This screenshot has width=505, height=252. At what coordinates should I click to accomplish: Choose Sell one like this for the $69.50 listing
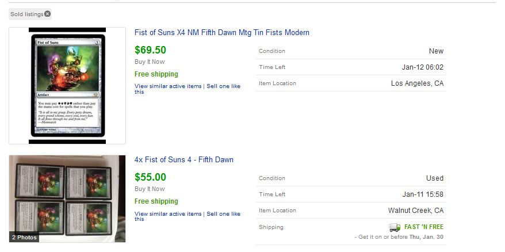pos(223,86)
